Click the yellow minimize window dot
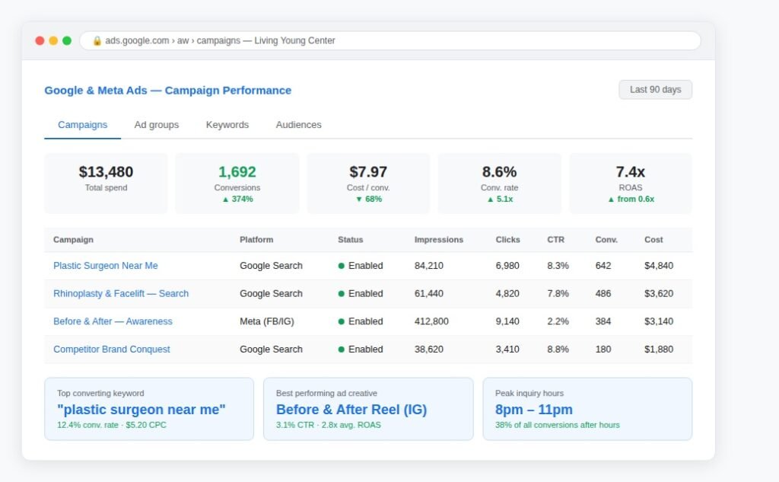Image resolution: width=779 pixels, height=482 pixels. (x=53, y=41)
